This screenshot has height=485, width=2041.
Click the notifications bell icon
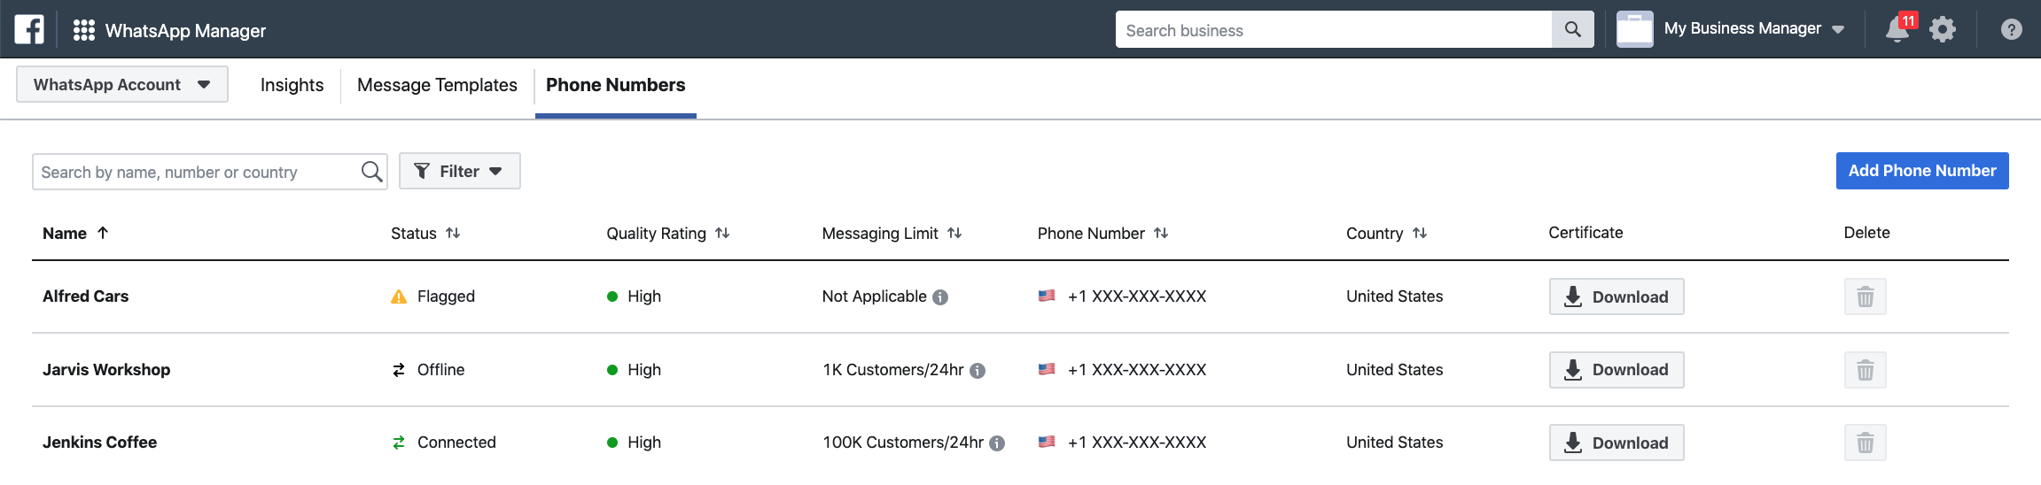1897,29
